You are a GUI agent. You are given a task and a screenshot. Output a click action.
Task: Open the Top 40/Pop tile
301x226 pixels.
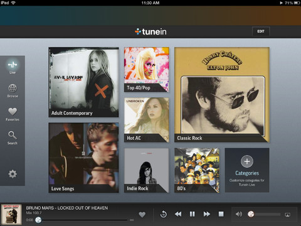click(x=147, y=70)
